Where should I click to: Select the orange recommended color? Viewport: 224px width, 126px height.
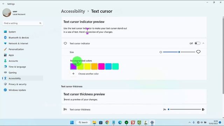coord(94,66)
